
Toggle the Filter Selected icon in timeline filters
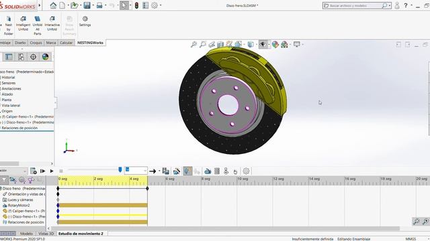(31, 180)
